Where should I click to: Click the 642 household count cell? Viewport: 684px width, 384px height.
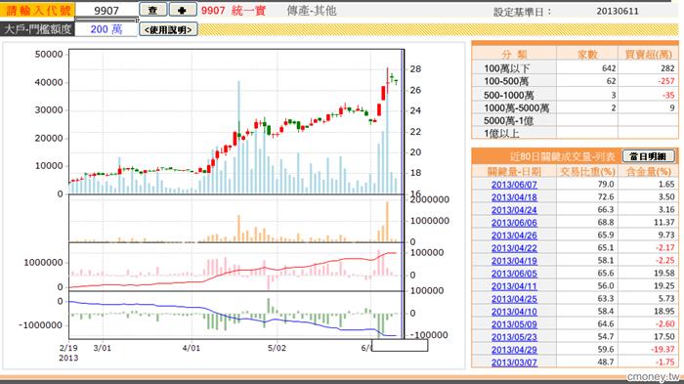(609, 68)
